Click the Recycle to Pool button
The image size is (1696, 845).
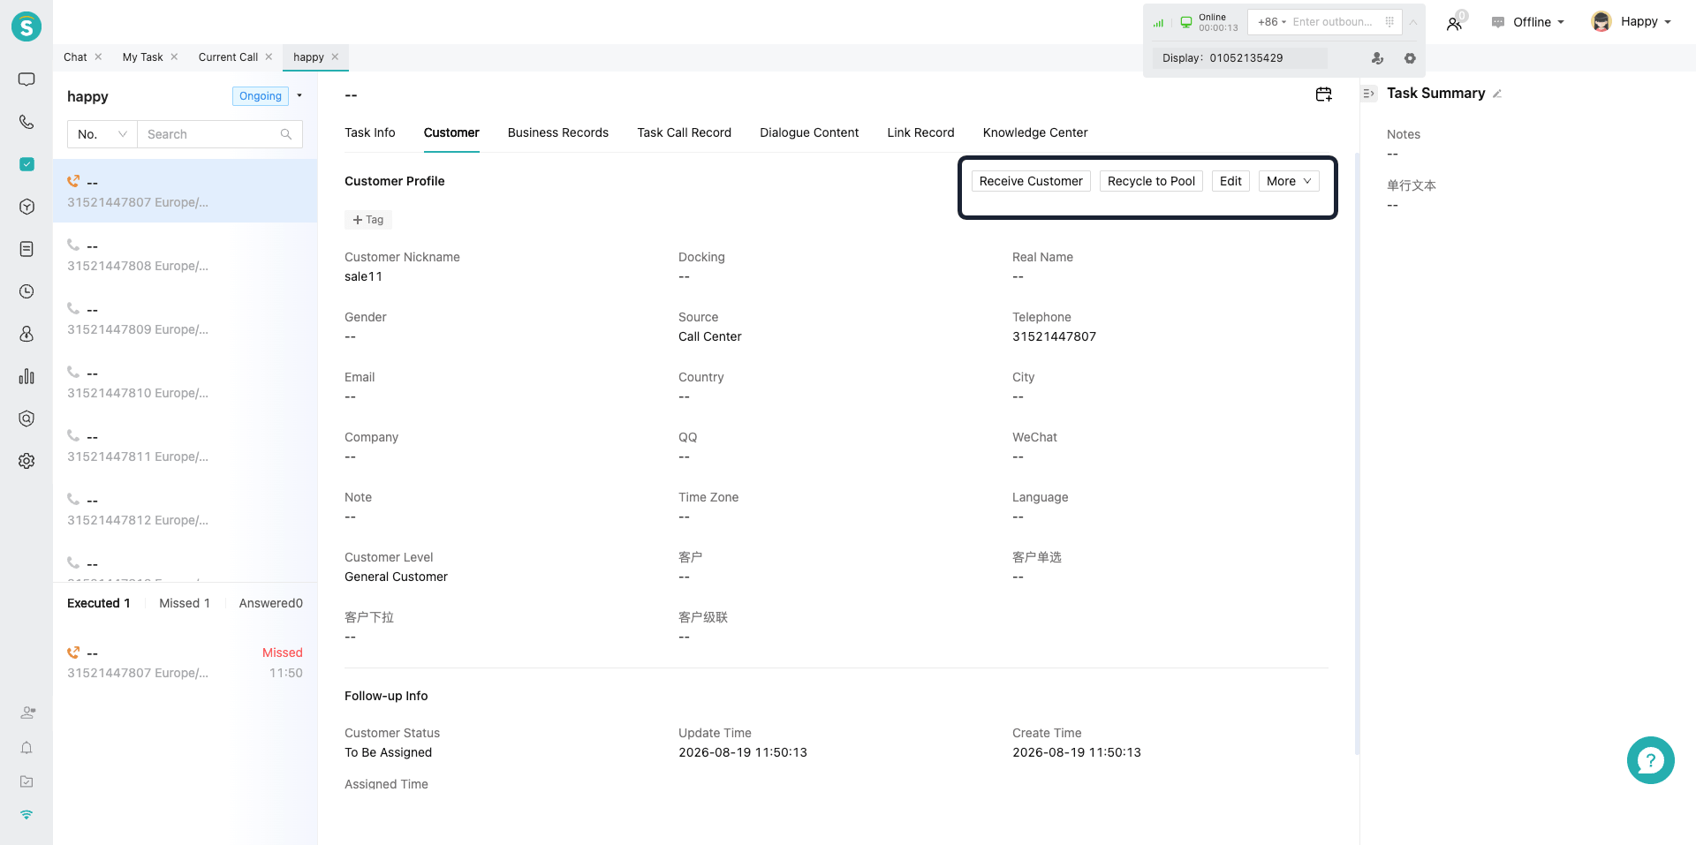click(x=1151, y=181)
